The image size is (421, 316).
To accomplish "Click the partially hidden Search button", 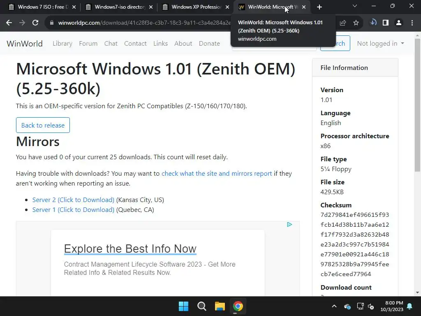I will pyautogui.click(x=342, y=43).
